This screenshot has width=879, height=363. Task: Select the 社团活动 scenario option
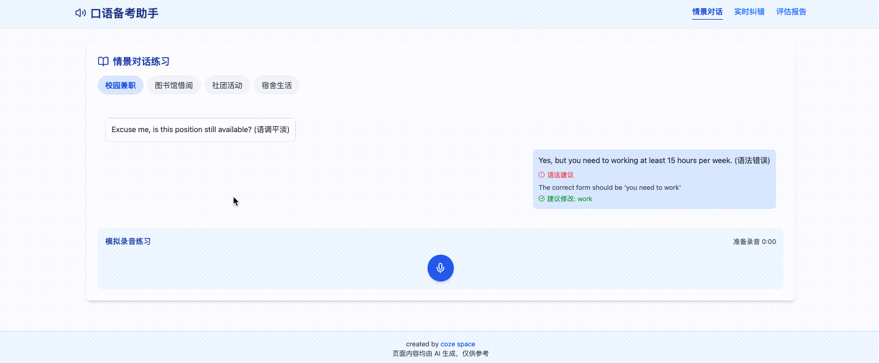(x=227, y=85)
